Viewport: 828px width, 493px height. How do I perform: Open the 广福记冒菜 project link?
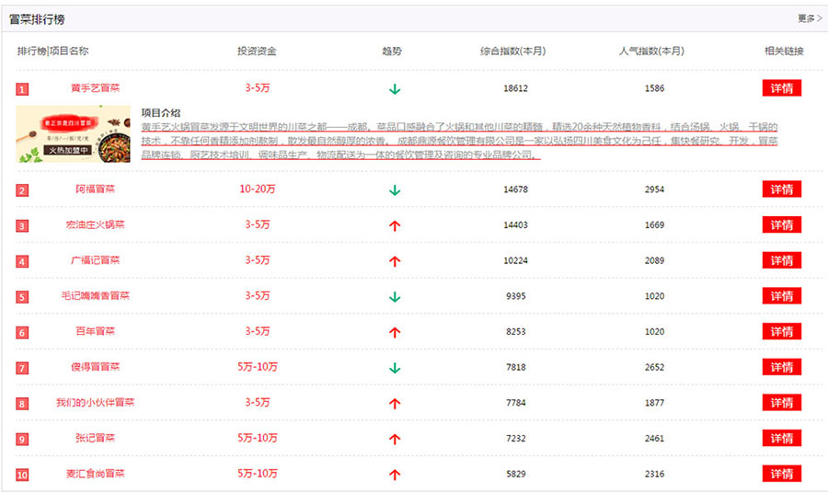[x=95, y=260]
